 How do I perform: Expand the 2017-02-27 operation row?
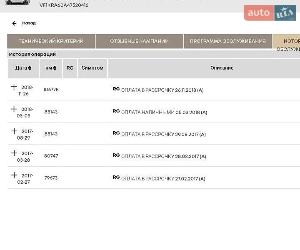click(14, 175)
